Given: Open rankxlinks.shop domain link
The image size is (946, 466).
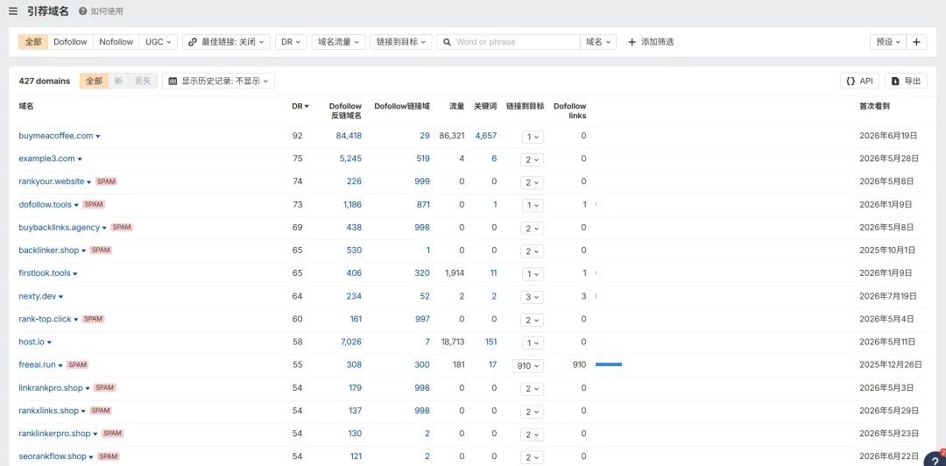Looking at the screenshot, I should (49, 411).
